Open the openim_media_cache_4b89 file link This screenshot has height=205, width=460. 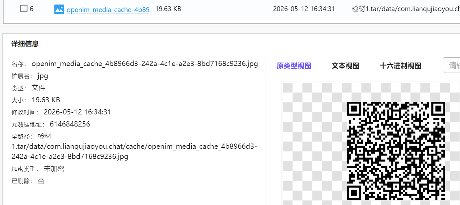point(107,9)
